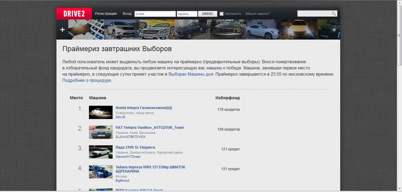Open the color swatches banner thumbnail

coord(86,29)
